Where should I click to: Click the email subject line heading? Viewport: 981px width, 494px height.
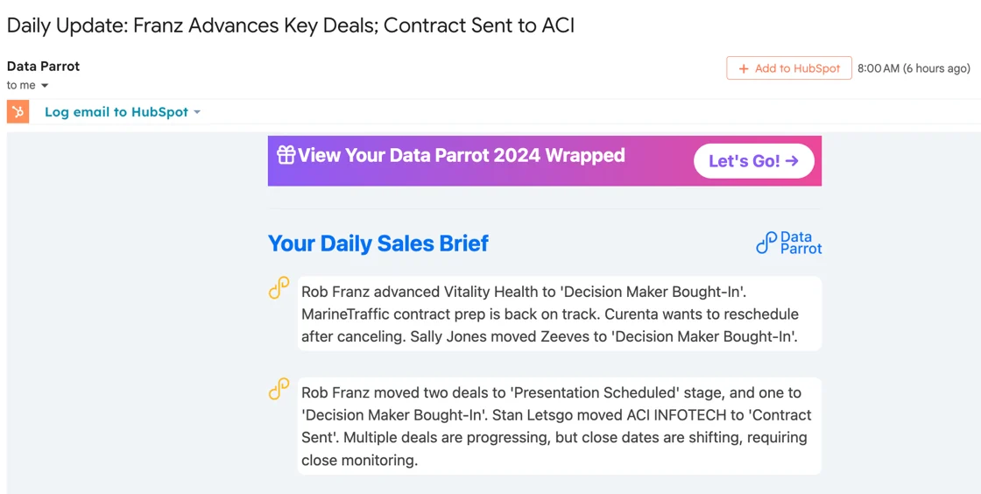(290, 25)
